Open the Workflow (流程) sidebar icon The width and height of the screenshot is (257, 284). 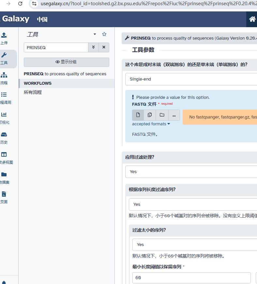click(x=4, y=75)
